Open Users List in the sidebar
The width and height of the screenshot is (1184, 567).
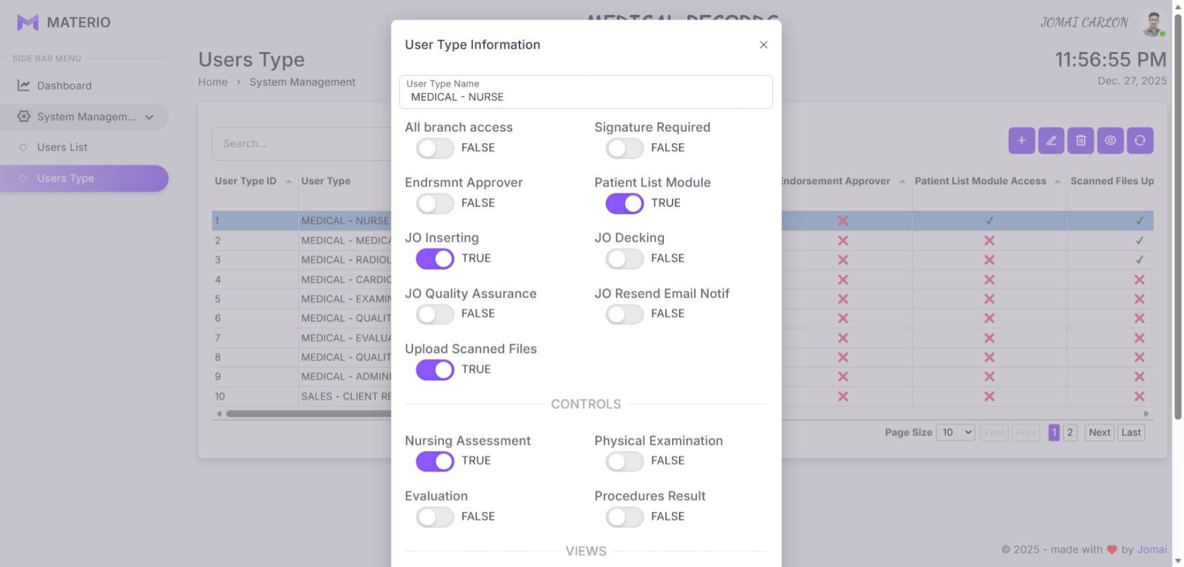tap(62, 147)
